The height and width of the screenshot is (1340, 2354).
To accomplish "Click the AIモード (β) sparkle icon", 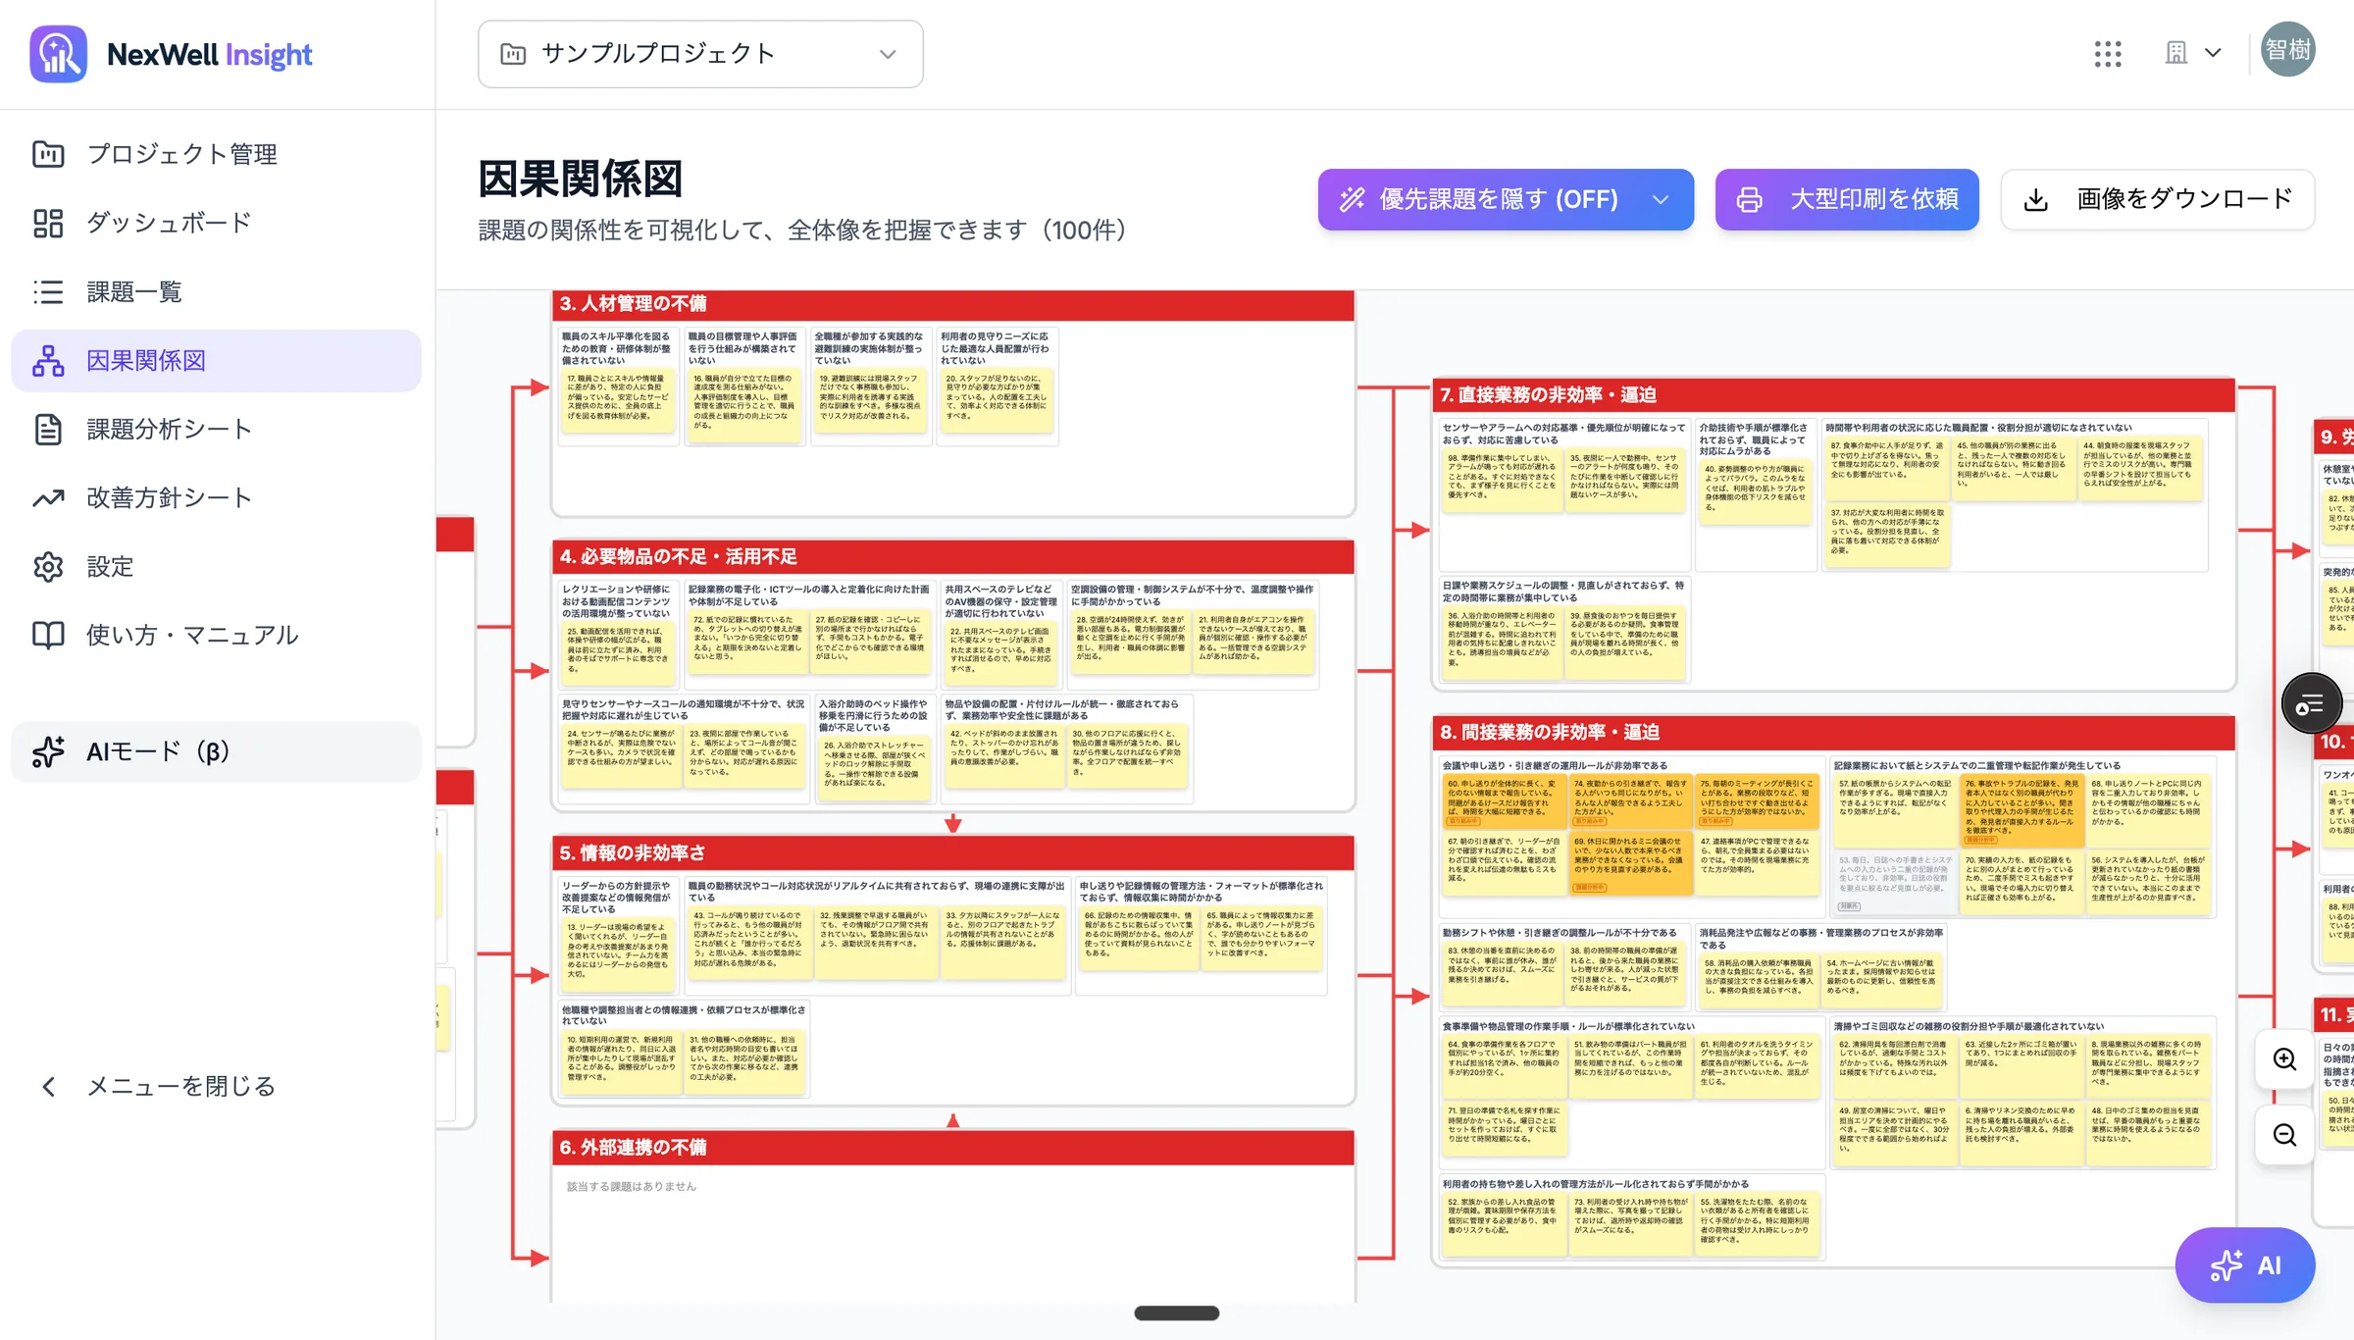I will click(x=48, y=751).
